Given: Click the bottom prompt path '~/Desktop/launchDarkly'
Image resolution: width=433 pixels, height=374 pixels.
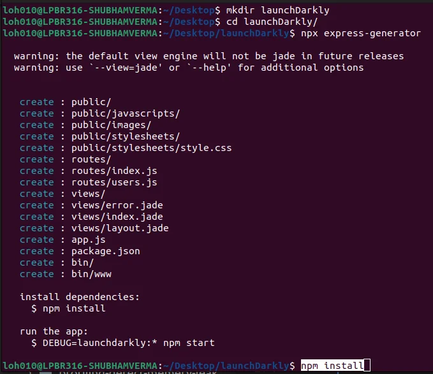Looking at the screenshot, I should tap(226, 366).
